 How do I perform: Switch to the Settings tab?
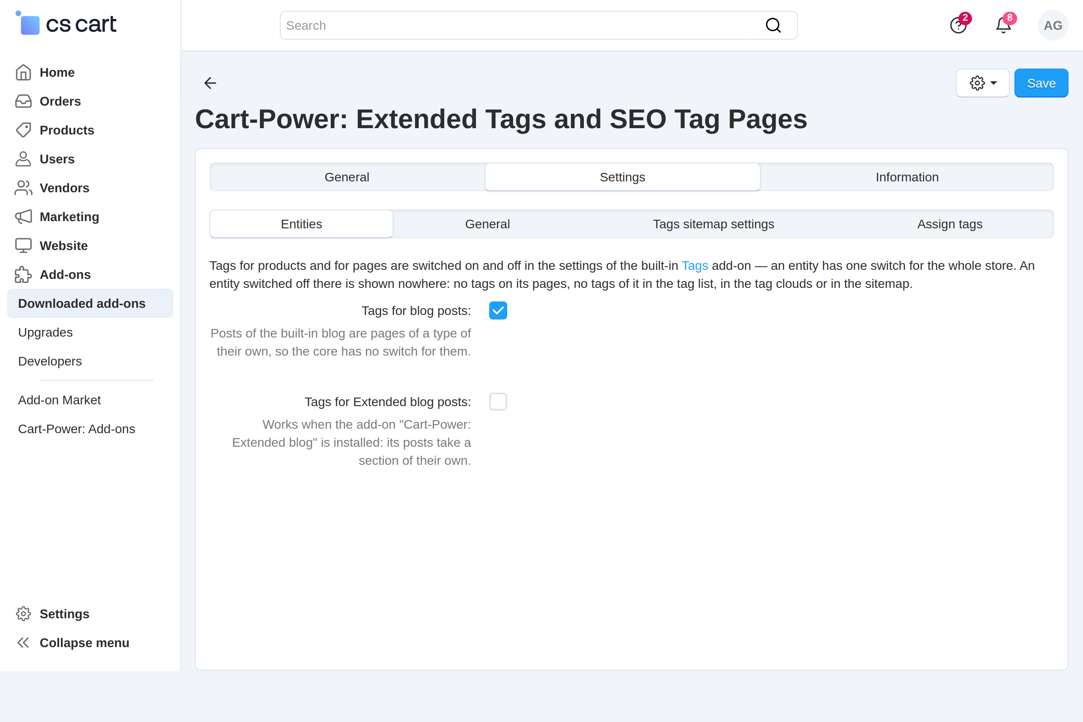point(622,177)
